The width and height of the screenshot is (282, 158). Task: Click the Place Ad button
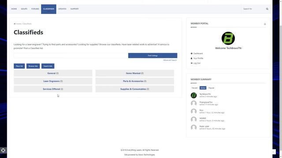(19, 66)
